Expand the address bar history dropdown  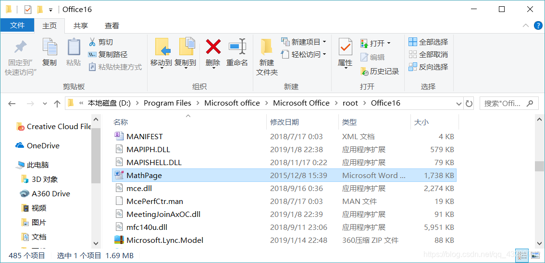coord(459,103)
